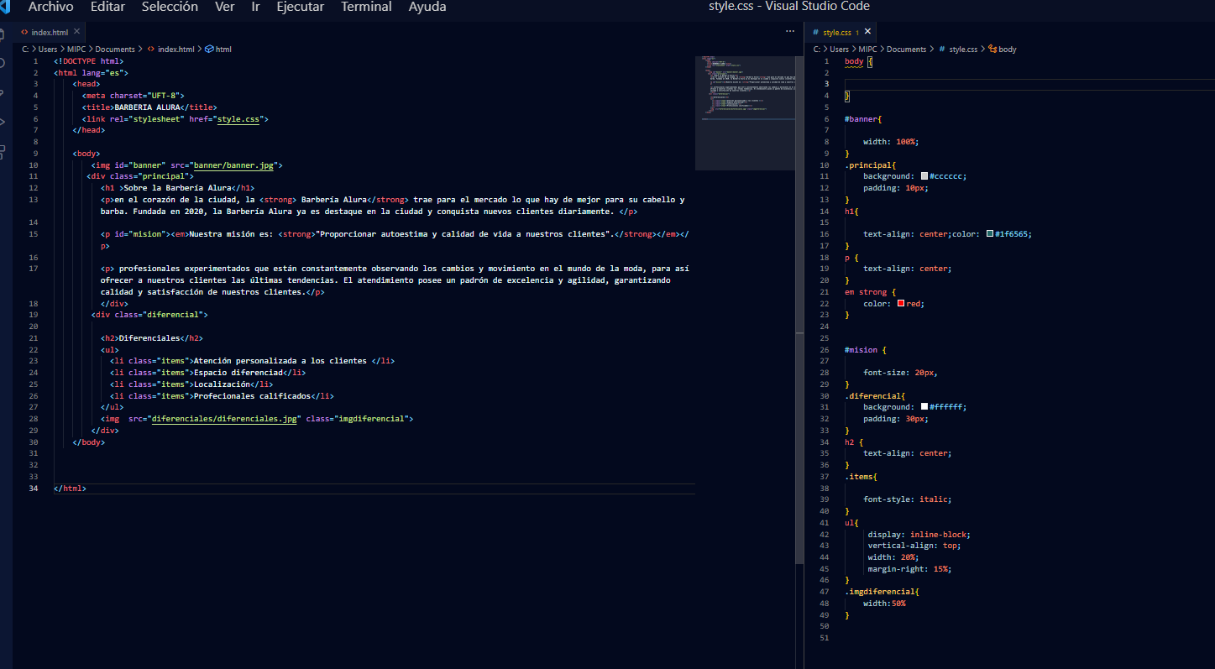Click the 'margin-right: 15%' declaration
The height and width of the screenshot is (669, 1215).
pyautogui.click(x=909, y=568)
